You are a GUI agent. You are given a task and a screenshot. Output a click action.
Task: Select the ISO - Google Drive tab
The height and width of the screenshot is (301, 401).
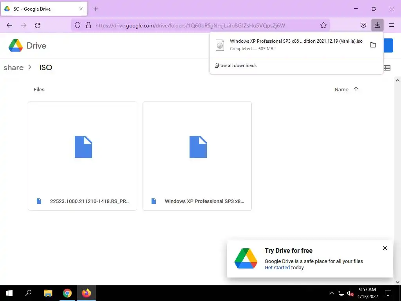(44, 9)
